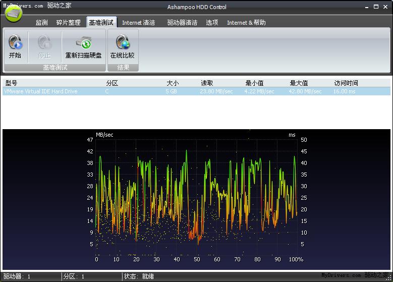Open the 驱动器清洁 tab
Image resolution: width=393 pixels, height=282 pixels.
[x=182, y=23]
